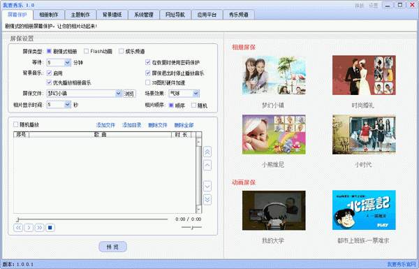The height and width of the screenshot is (269, 419).
Task: Move song to bottom of playlist
Action: (x=207, y=199)
